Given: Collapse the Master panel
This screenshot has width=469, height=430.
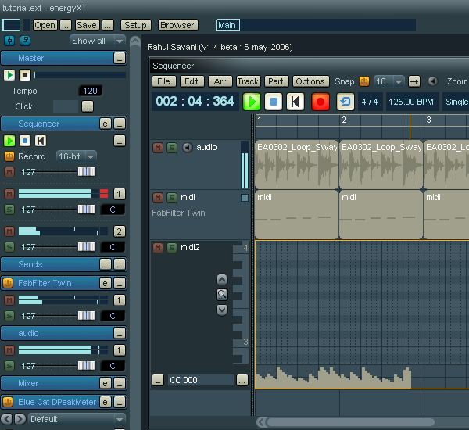Looking at the screenshot, I should click(120, 58).
